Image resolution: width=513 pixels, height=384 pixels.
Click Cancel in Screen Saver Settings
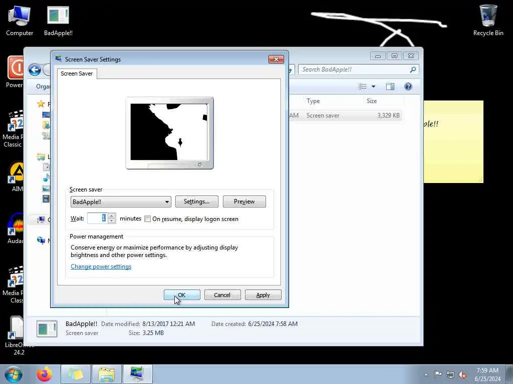[222, 295]
